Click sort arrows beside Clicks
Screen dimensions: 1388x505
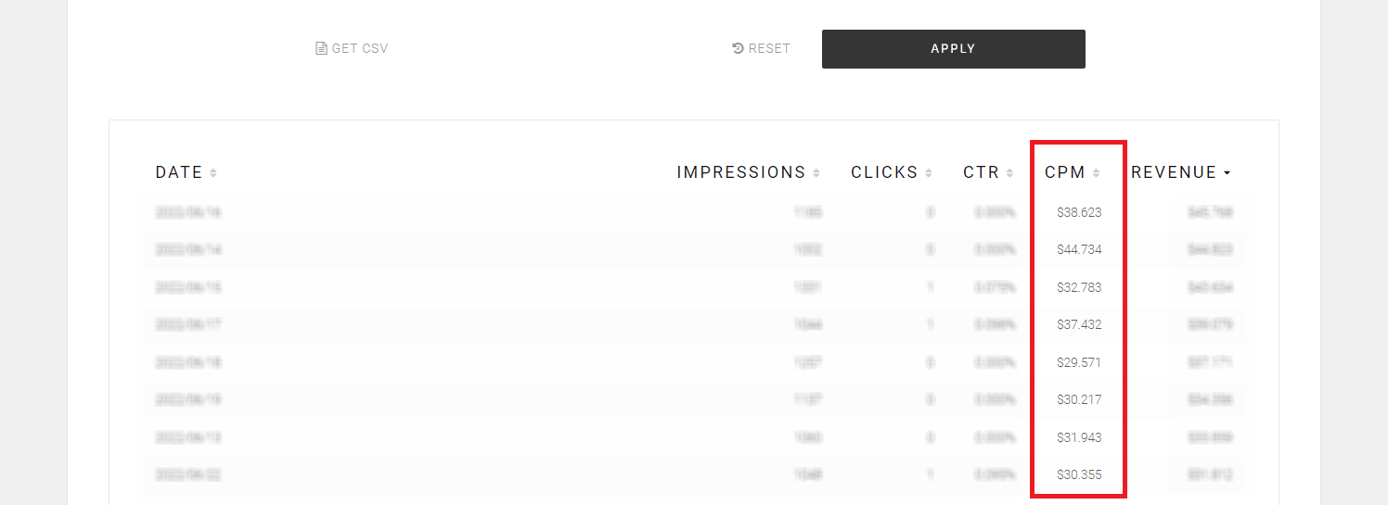click(929, 173)
